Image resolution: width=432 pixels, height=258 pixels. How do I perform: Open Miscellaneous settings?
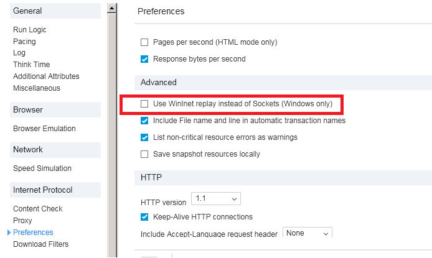[x=37, y=88]
